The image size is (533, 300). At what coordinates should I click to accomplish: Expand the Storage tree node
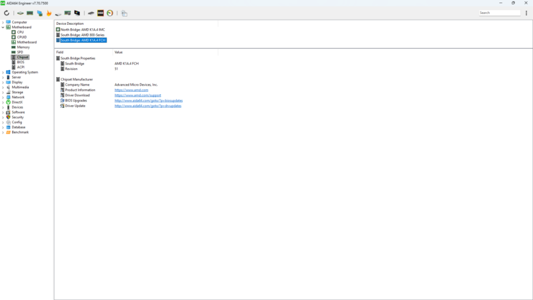3,93
